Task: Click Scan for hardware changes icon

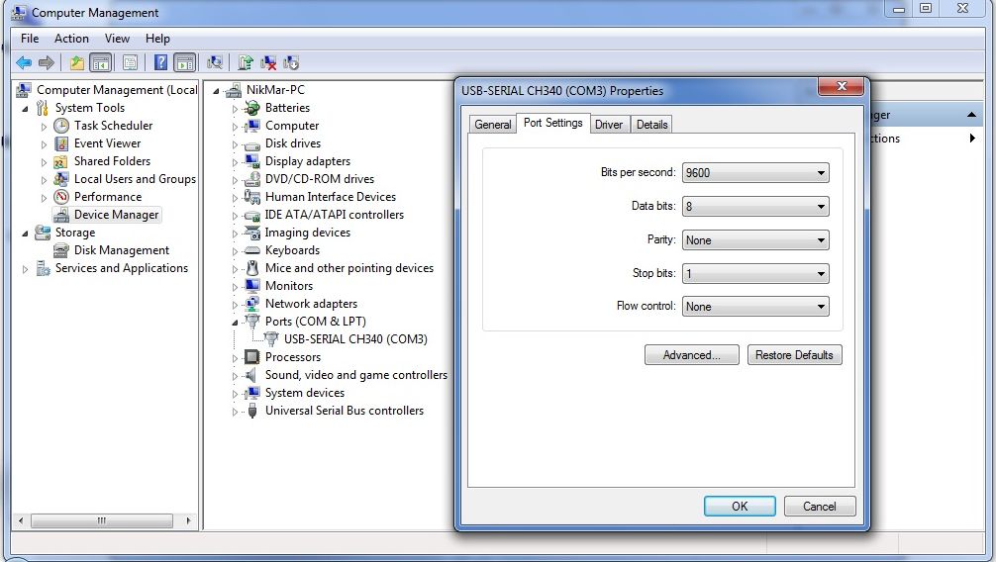Action: coord(215,62)
